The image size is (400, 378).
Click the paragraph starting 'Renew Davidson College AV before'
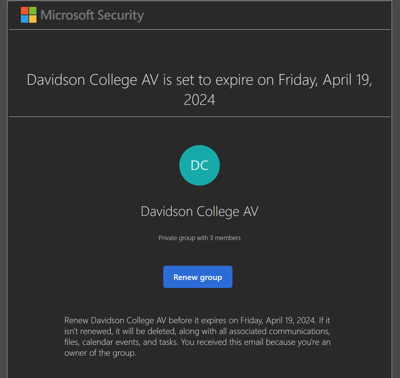(x=197, y=337)
